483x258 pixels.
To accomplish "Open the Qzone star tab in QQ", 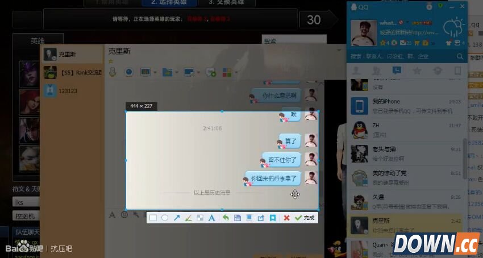I will coord(417,70).
